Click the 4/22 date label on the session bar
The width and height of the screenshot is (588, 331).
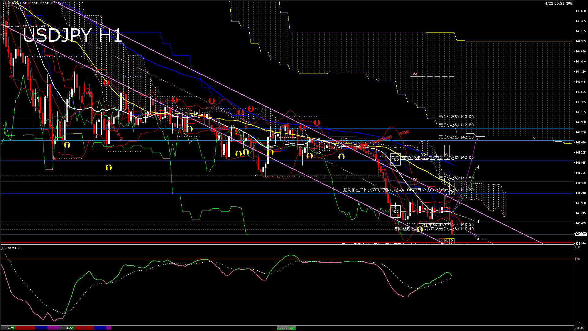tap(70, 328)
